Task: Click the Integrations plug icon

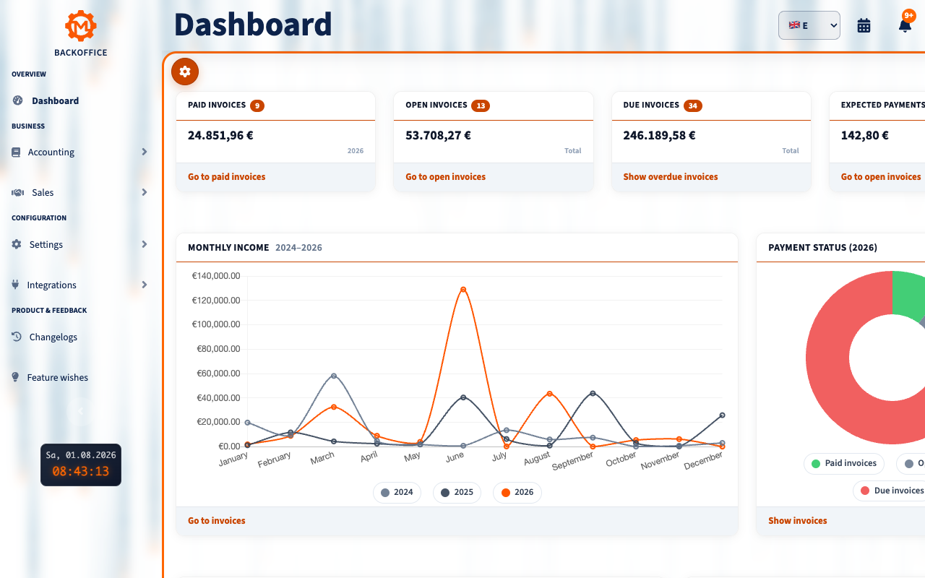Action: coord(15,285)
